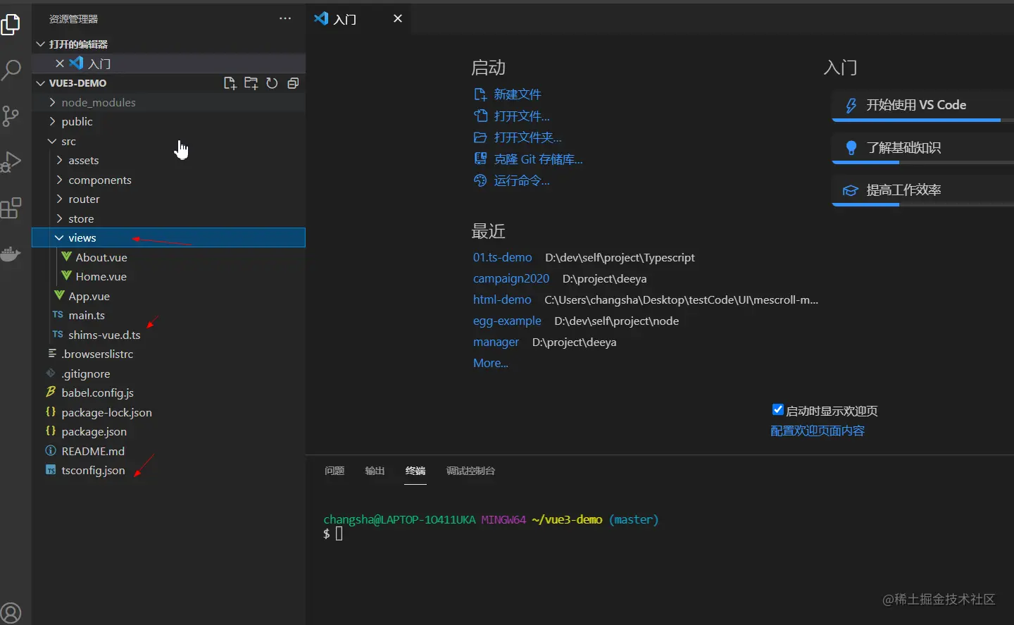The width and height of the screenshot is (1014, 625).
Task: Open .browserslistrc file
Action: tap(169, 354)
